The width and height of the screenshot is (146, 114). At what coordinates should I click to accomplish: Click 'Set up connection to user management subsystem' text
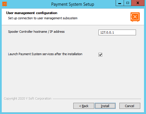[43, 18]
